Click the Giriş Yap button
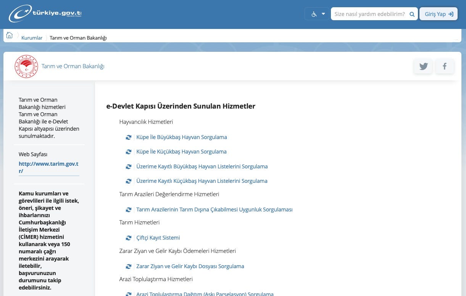Viewport: 466px width, 296px height. tap(439, 14)
